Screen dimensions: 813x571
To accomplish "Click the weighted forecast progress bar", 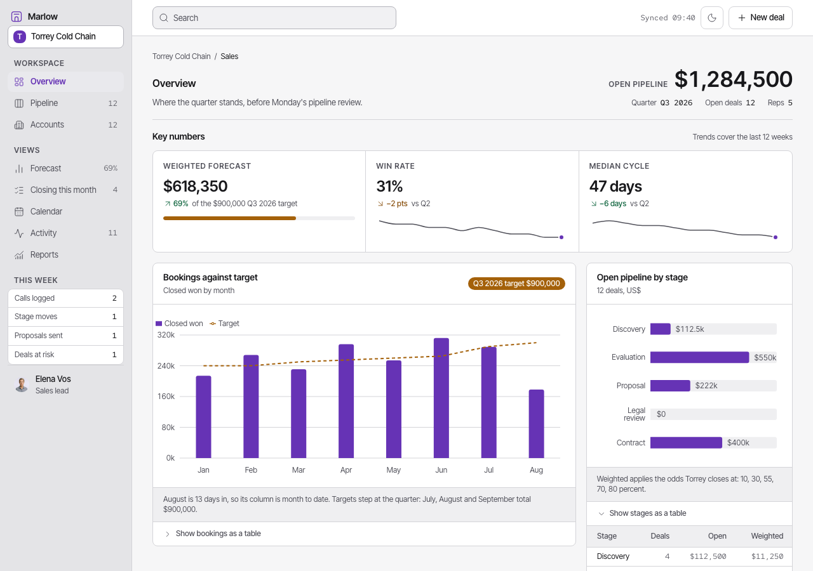I will tap(259, 218).
